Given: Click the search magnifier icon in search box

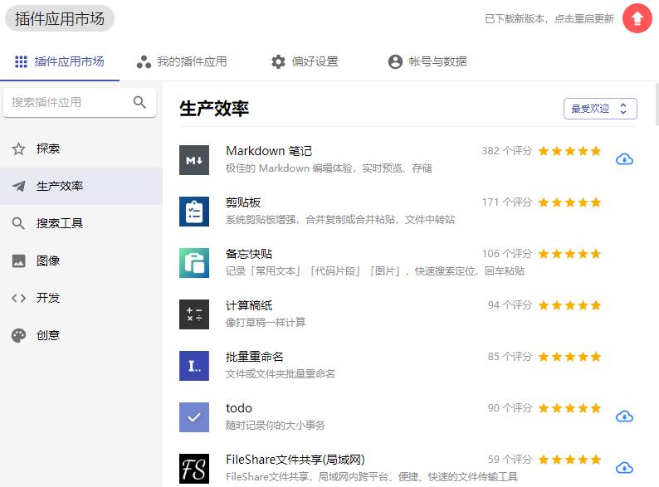Looking at the screenshot, I should 139,102.
